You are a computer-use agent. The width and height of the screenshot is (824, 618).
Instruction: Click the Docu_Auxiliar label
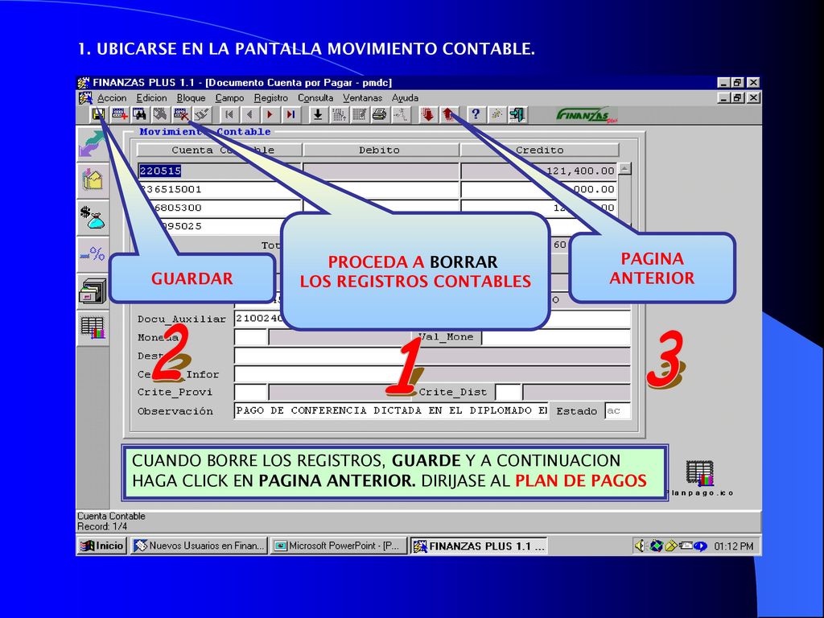coord(182,319)
